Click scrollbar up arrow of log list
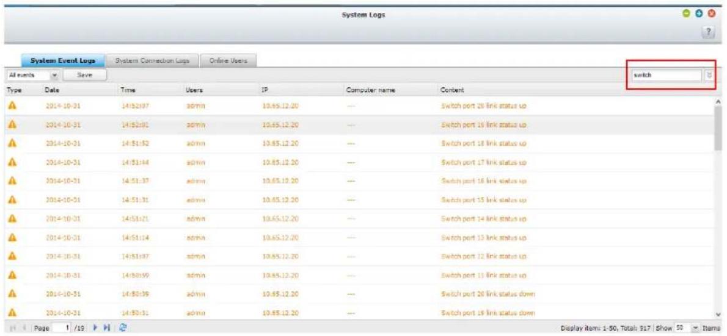The image size is (727, 336). click(718, 101)
